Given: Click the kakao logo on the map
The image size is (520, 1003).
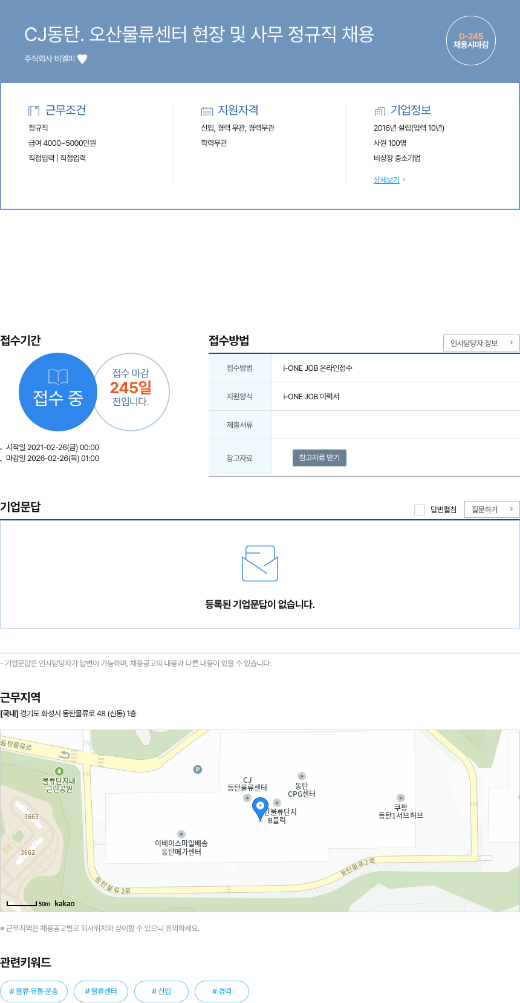Looking at the screenshot, I should pos(65,903).
